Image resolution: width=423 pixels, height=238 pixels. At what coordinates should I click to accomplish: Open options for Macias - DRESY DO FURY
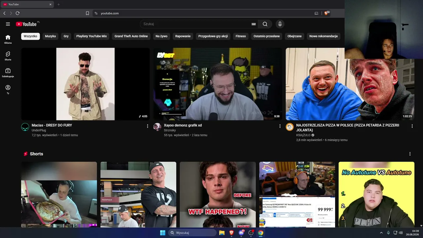pos(148,126)
